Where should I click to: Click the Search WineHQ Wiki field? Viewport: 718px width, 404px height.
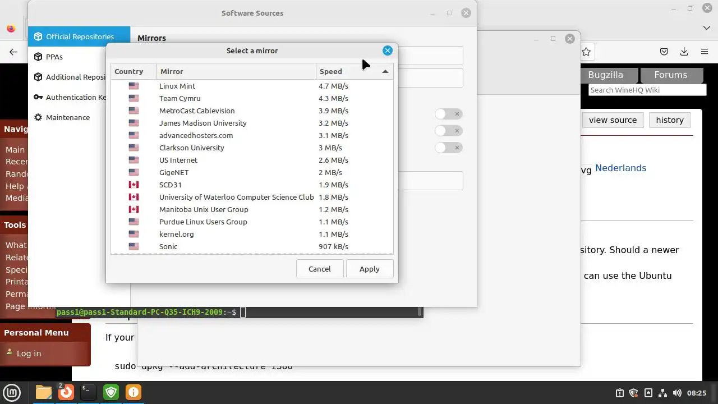coord(647,90)
